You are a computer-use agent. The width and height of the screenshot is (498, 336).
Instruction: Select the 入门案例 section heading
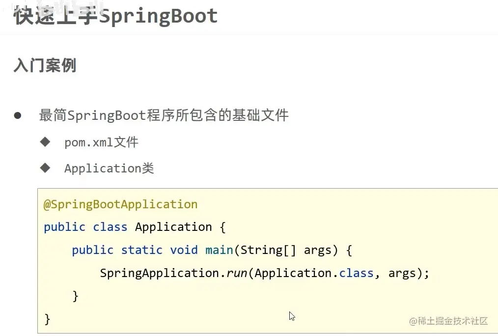coord(44,65)
